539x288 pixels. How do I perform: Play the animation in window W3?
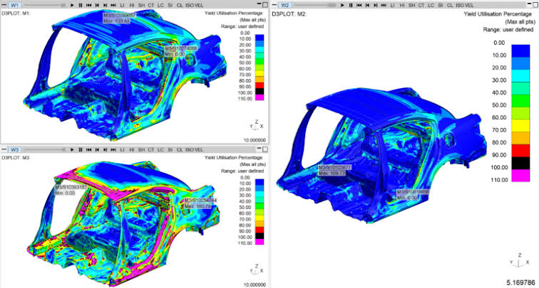72,150
